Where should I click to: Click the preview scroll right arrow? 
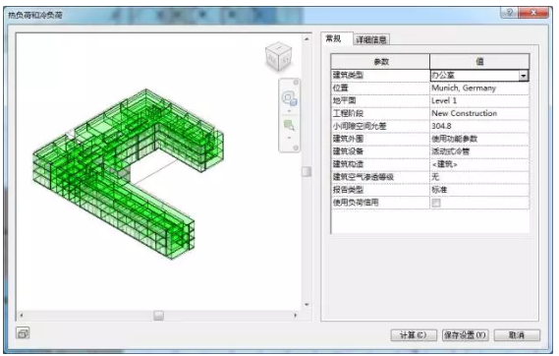coord(295,316)
